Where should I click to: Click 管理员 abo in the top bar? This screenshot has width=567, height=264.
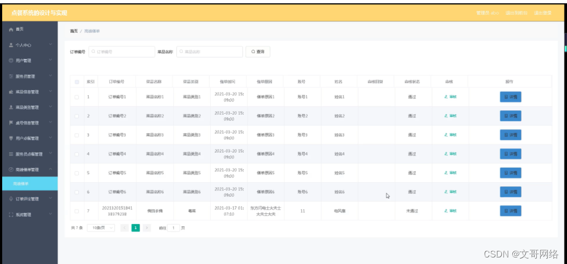(488, 13)
